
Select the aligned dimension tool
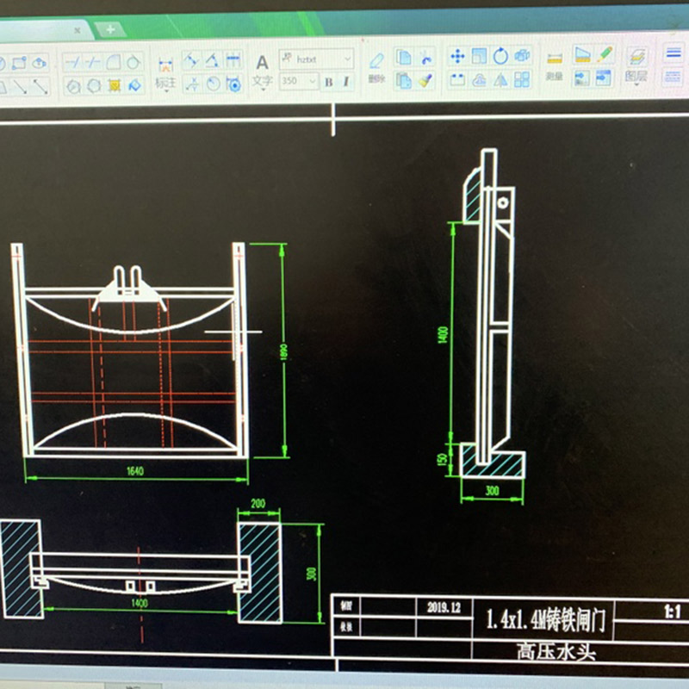coord(191,60)
